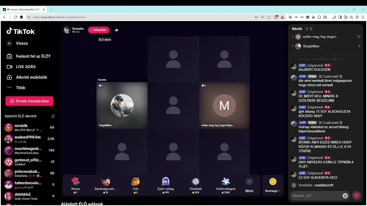Open the ddshkk2 live creator
This screenshot has height=206, width=367.
30,196
